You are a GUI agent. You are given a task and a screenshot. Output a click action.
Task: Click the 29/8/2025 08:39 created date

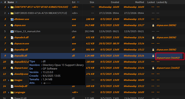pos(109,43)
